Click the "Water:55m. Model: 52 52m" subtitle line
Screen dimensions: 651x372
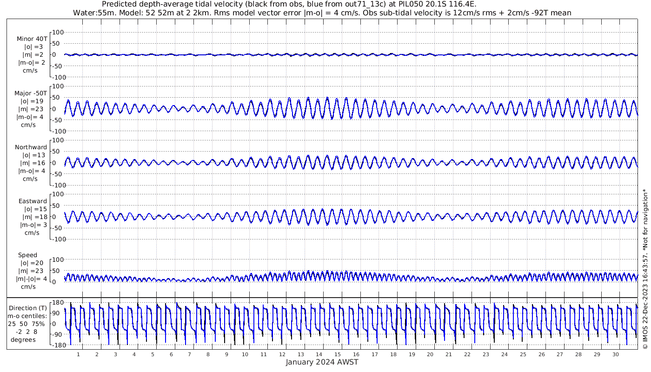pos(322,13)
